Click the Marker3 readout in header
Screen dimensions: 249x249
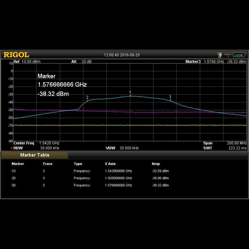point(216,62)
